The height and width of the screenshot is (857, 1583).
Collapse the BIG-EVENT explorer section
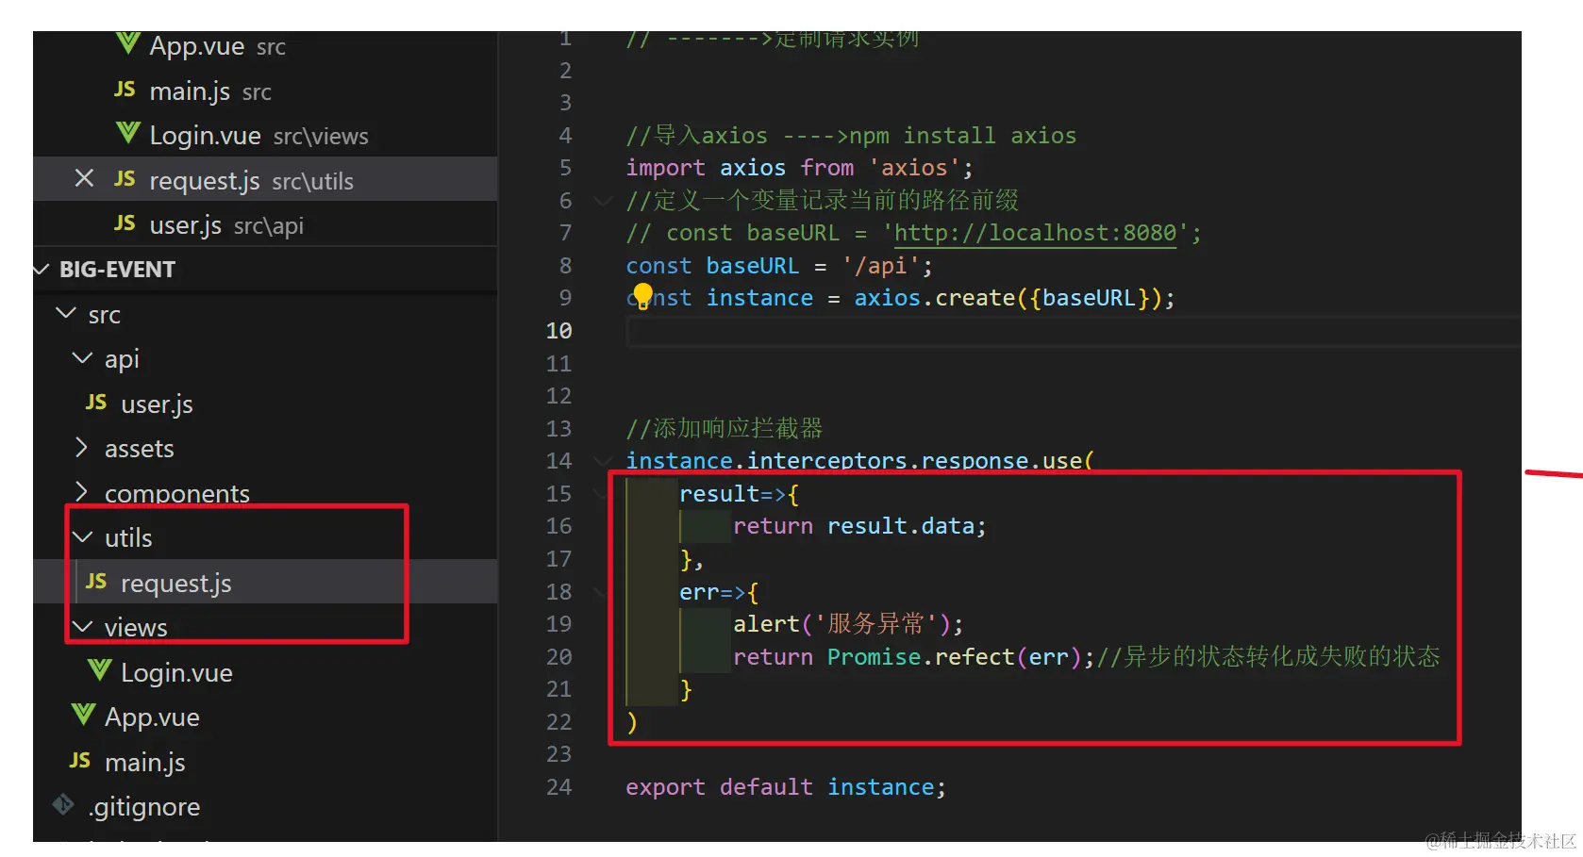[42, 270]
